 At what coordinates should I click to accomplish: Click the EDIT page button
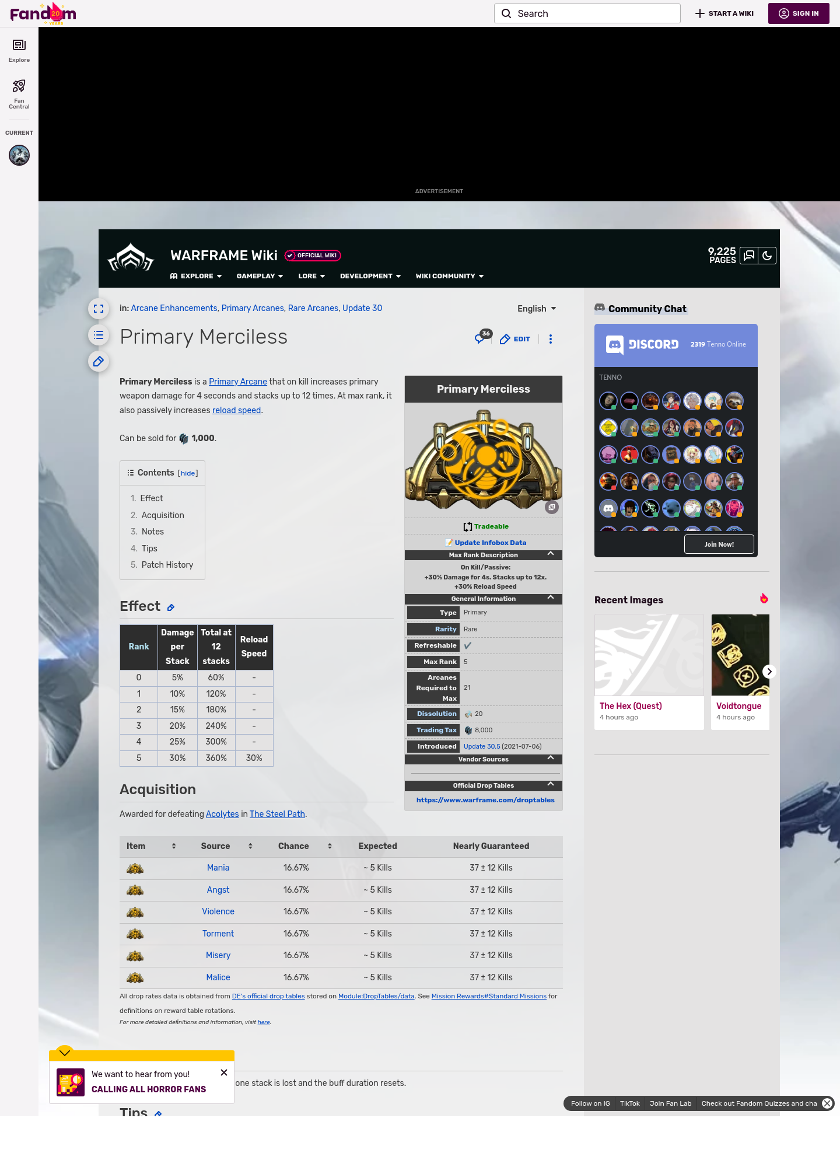(515, 339)
